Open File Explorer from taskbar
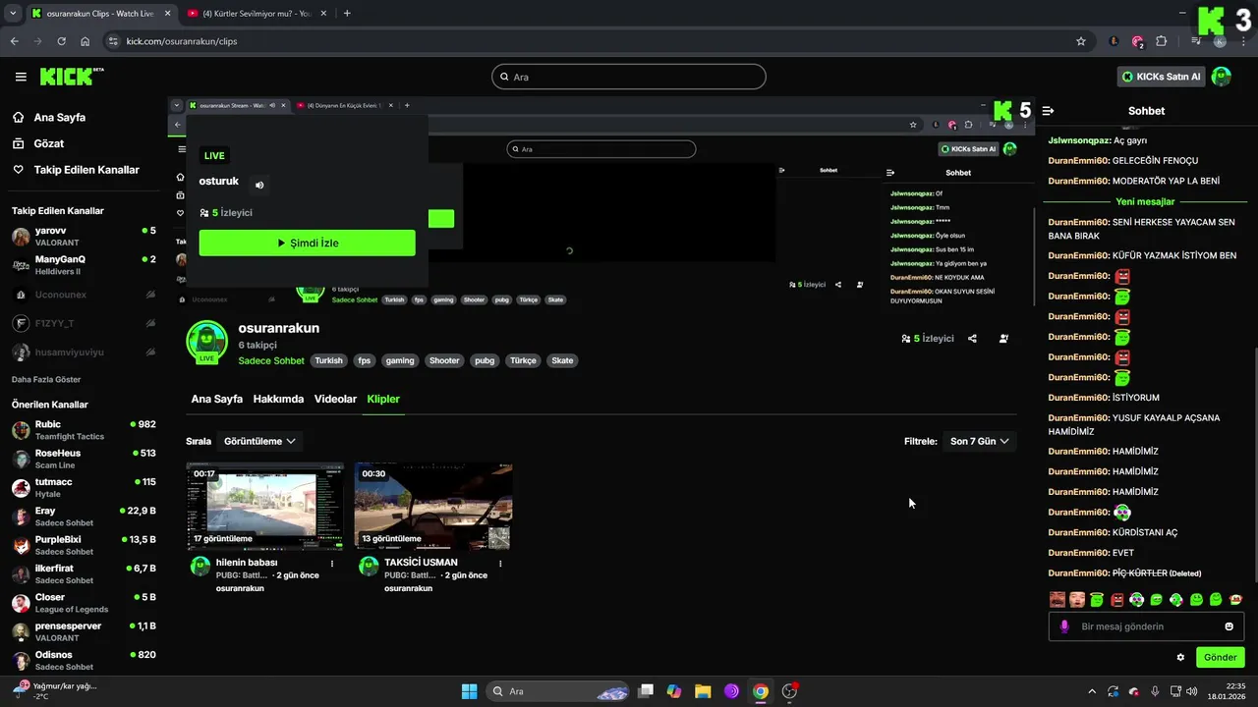The height and width of the screenshot is (707, 1258). point(703,691)
